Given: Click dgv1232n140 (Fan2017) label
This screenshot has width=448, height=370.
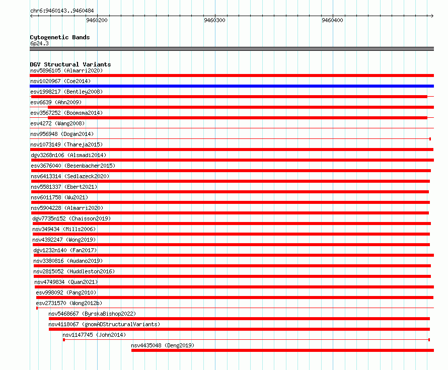Looking at the screenshot, I should 65,250.
